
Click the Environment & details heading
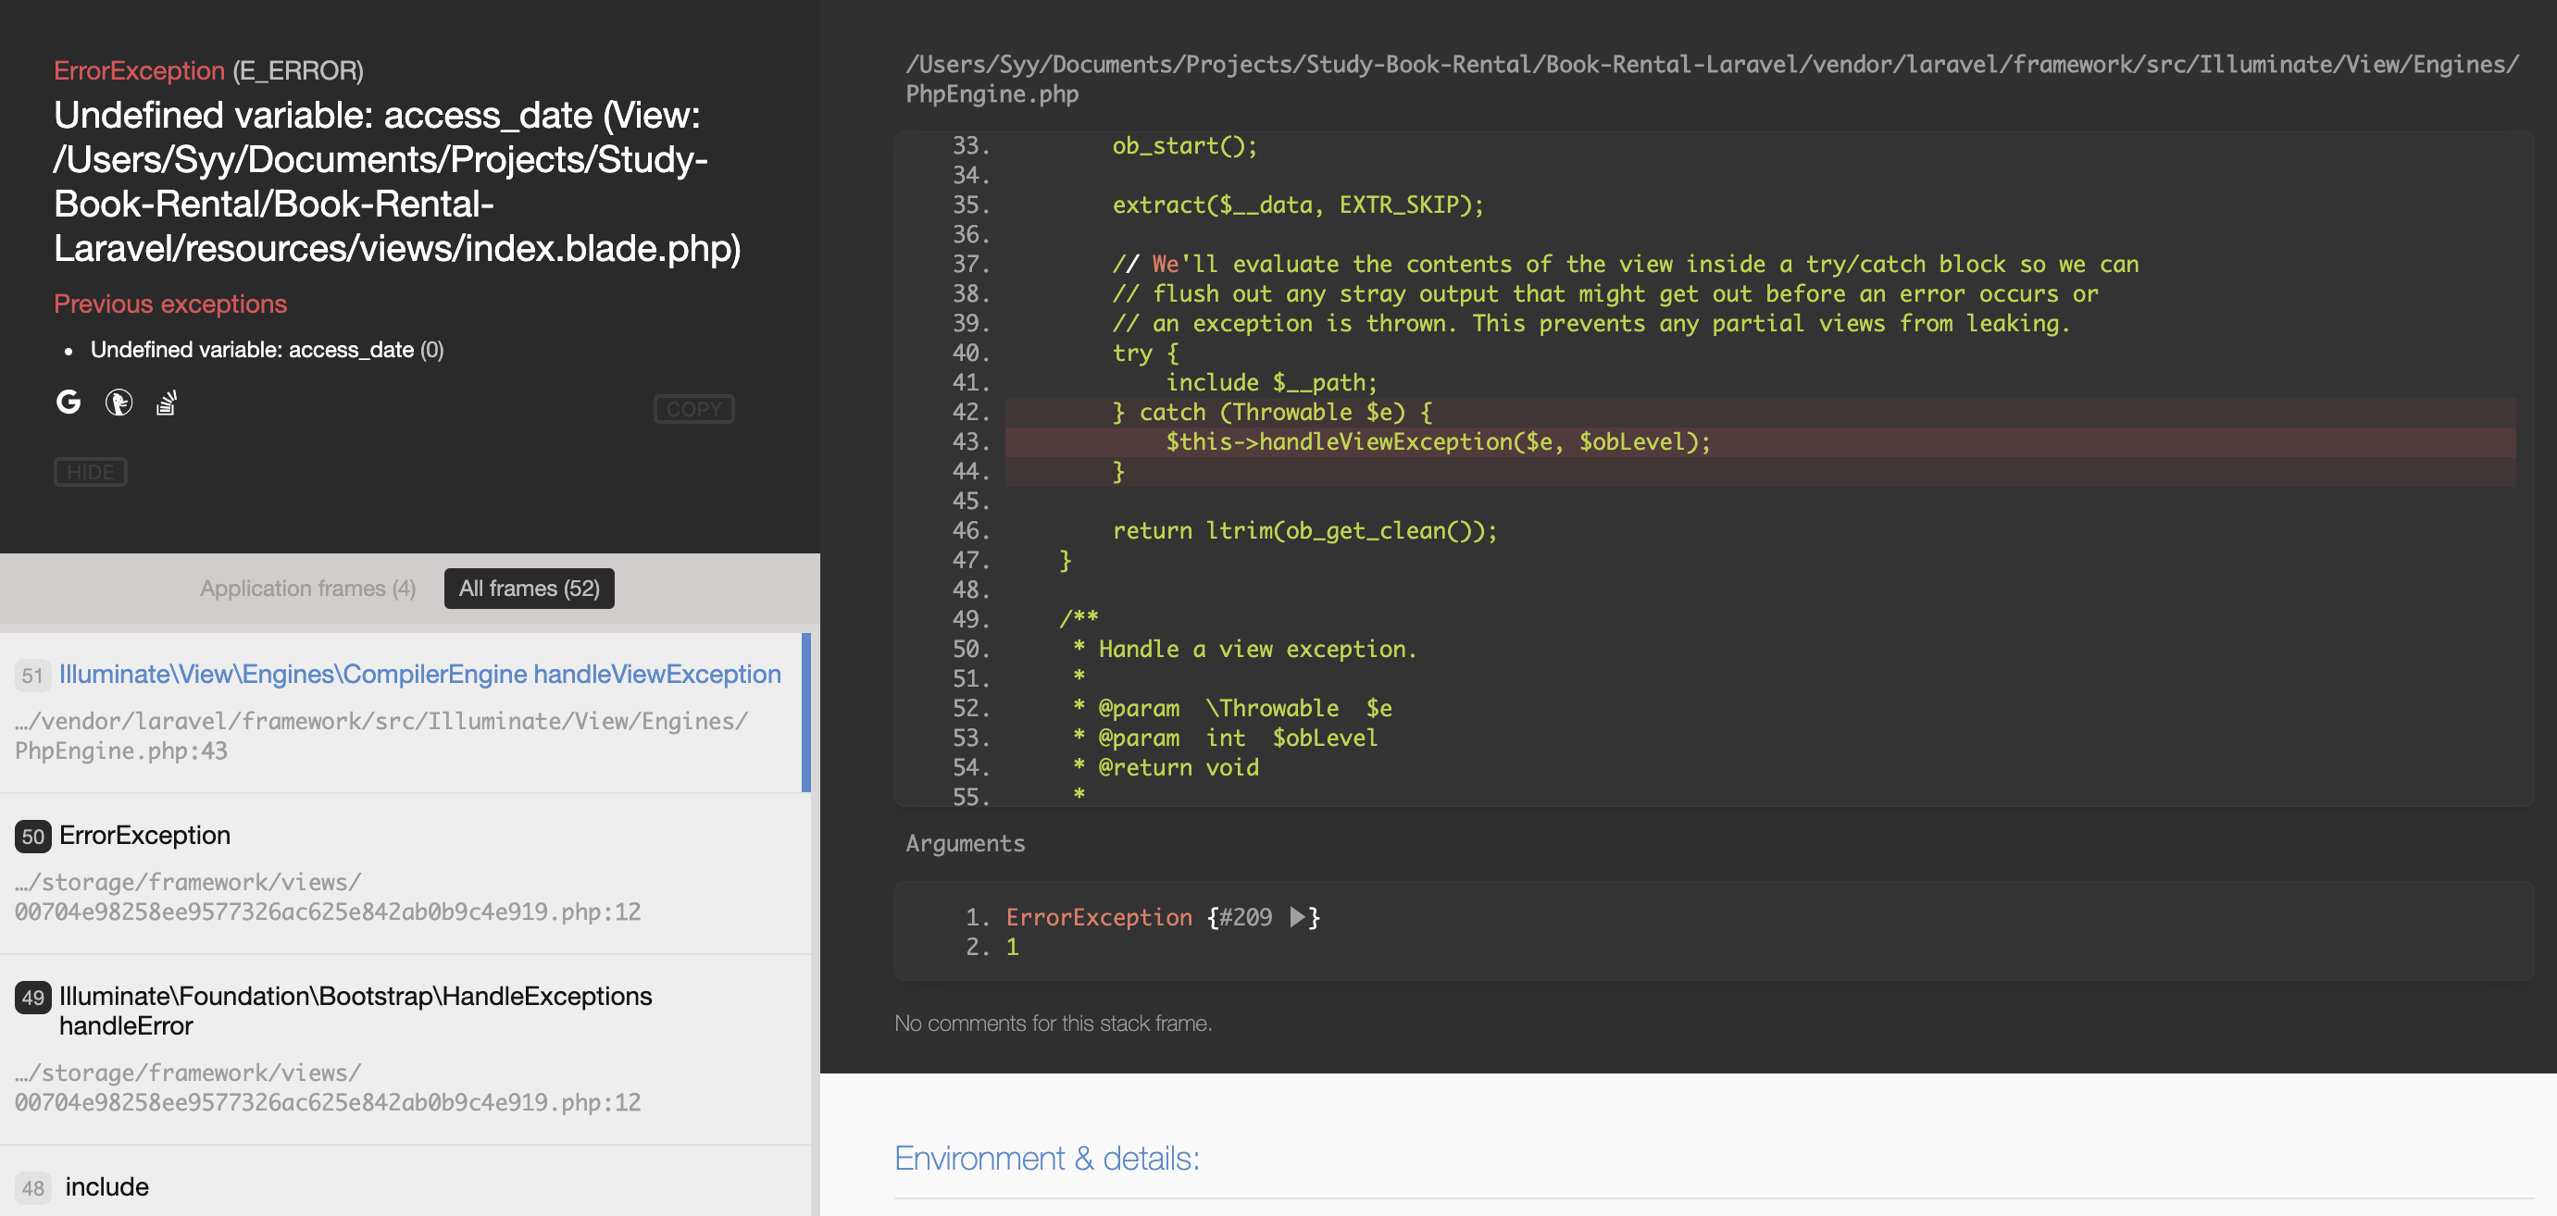(x=1046, y=1158)
